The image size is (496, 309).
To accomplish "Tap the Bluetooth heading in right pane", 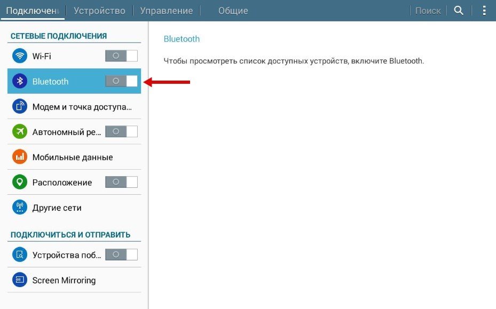I will tap(182, 39).
